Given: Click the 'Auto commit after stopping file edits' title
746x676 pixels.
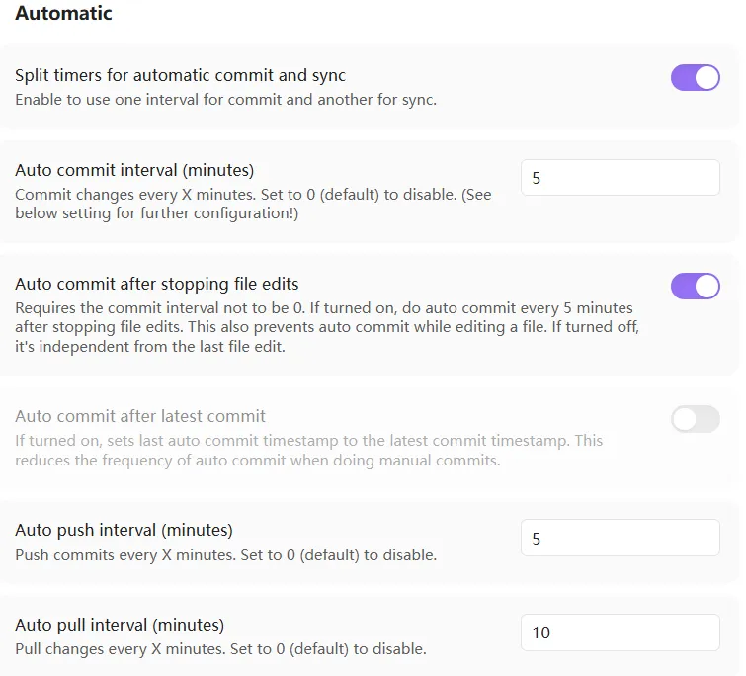Looking at the screenshot, I should pos(157,284).
